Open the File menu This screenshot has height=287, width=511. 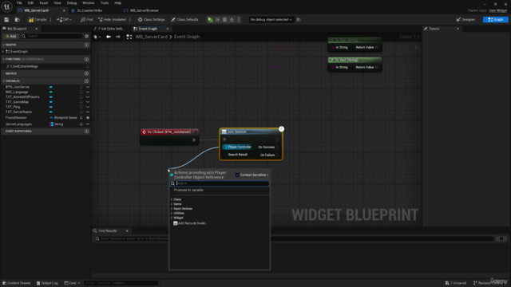(19, 3)
